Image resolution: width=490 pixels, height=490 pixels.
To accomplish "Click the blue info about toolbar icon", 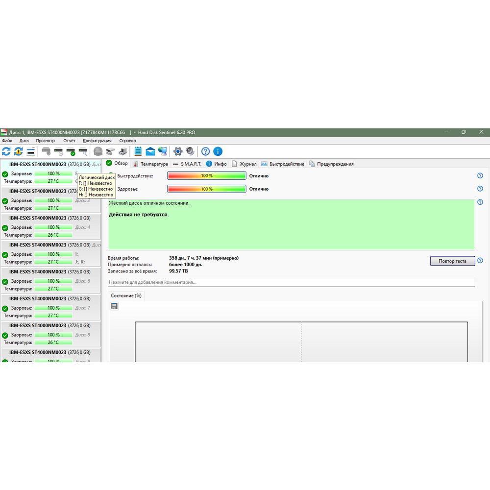I will coord(218,151).
